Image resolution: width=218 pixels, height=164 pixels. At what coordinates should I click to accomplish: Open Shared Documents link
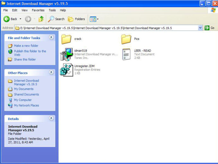pyautogui.click(x=27, y=94)
